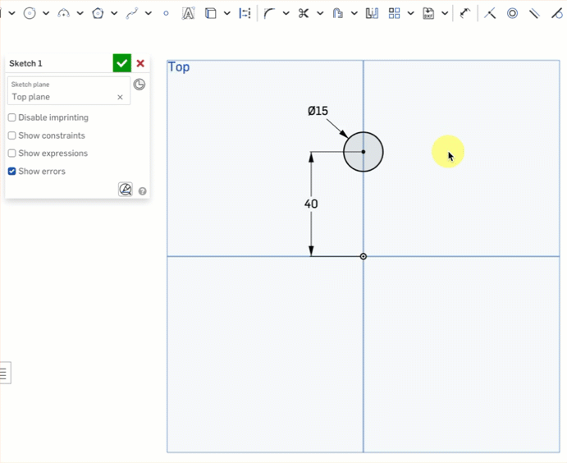
Task: Expand the offset tool dropdown arrow
Action: [x=354, y=13]
